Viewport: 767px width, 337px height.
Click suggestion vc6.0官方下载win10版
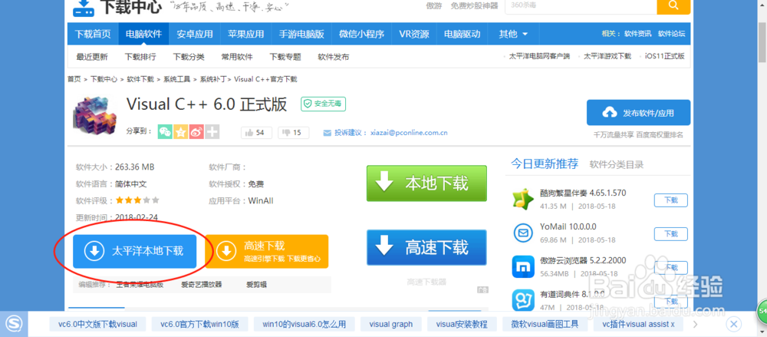(x=199, y=324)
